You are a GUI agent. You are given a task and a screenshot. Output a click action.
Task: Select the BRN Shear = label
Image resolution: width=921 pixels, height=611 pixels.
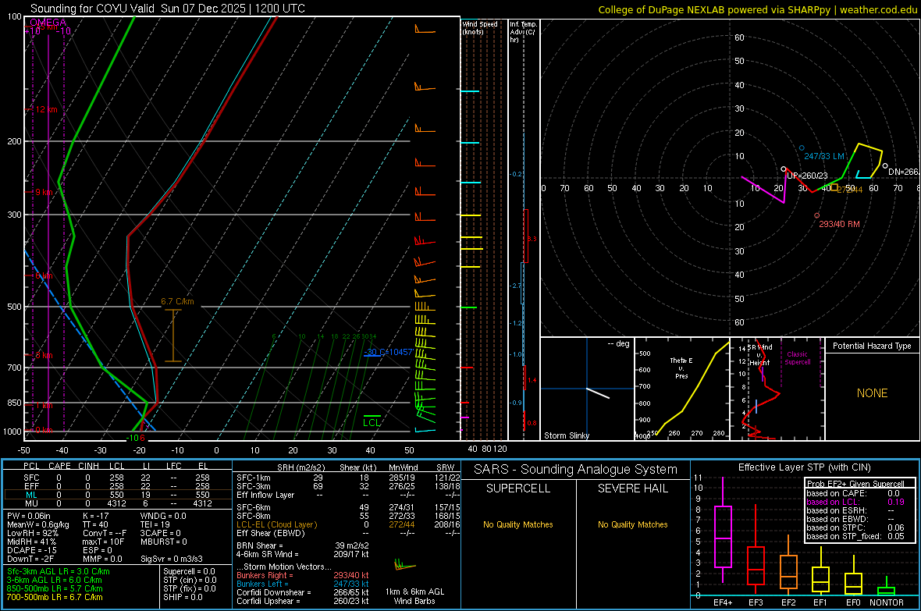260,545
